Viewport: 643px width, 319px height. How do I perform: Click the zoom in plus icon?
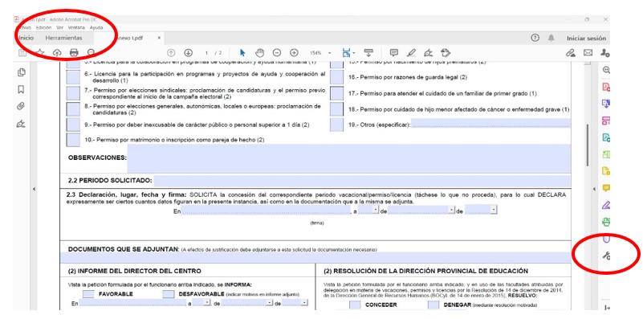pyautogui.click(x=294, y=52)
